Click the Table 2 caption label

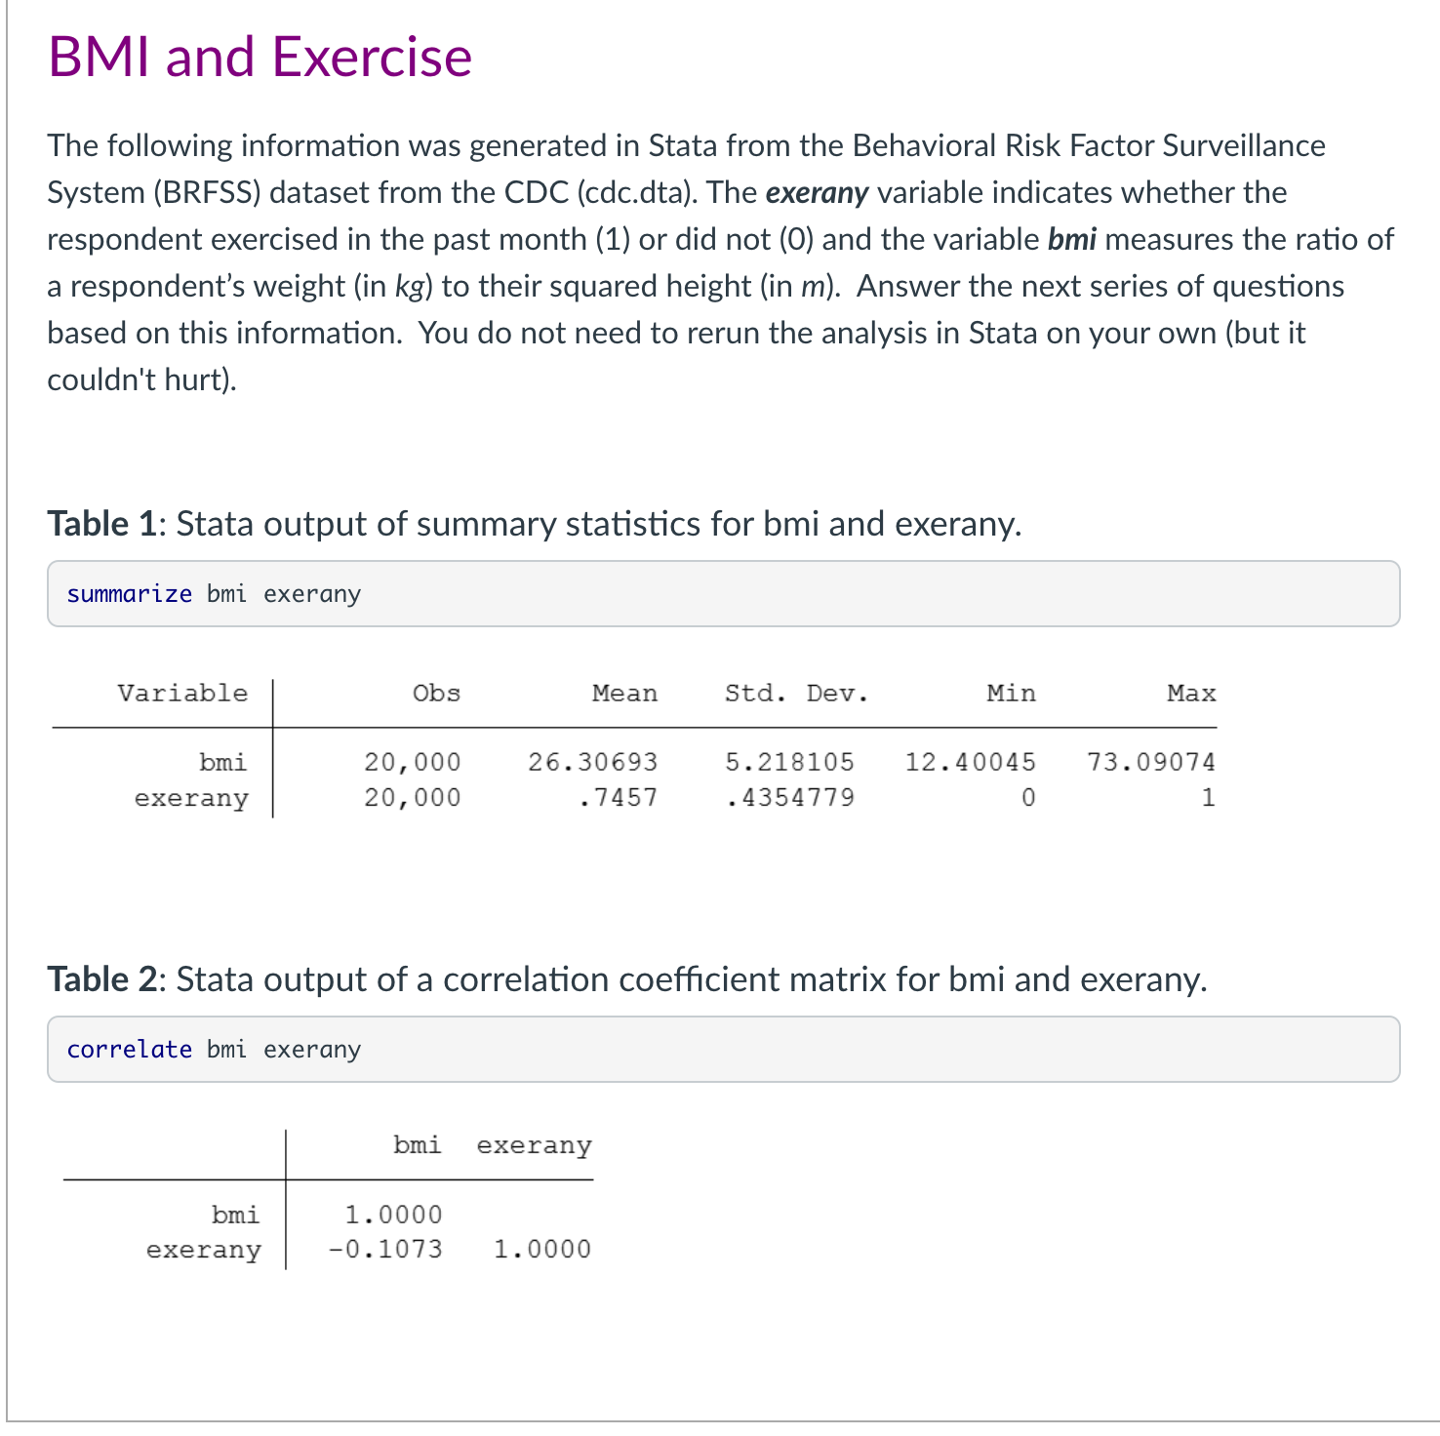coord(105,979)
